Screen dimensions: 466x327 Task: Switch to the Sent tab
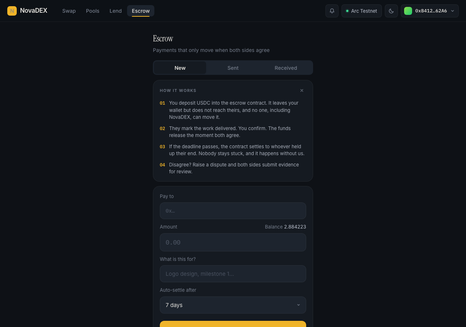[x=233, y=68]
